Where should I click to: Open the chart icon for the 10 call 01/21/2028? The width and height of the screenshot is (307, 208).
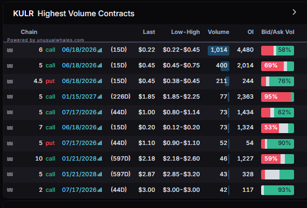[x=100, y=159]
